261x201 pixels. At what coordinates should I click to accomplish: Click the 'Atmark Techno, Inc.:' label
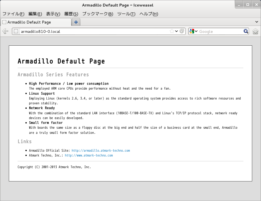pos(46,155)
